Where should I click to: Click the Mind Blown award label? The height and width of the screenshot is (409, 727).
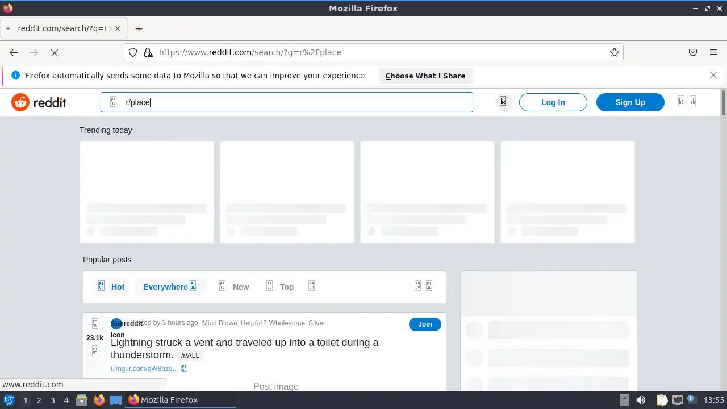tap(219, 323)
